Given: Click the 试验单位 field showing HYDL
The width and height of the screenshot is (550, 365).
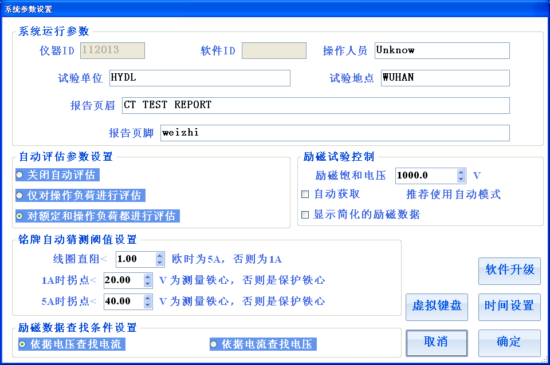Looking at the screenshot, I should point(199,78).
